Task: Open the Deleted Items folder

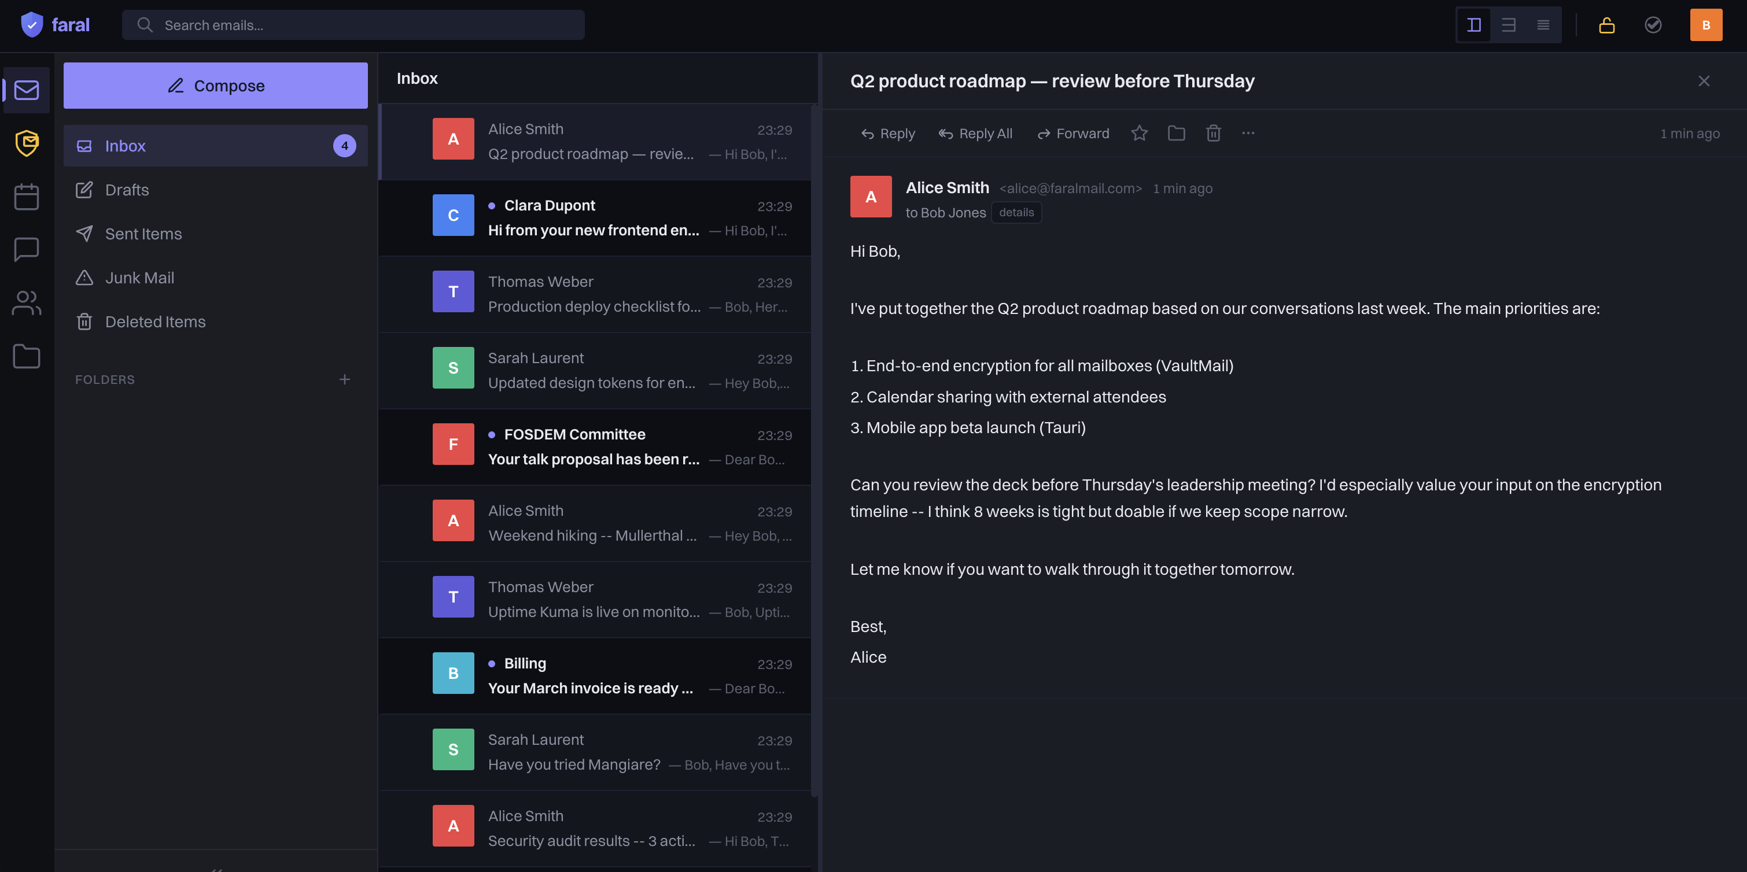Action: point(154,322)
